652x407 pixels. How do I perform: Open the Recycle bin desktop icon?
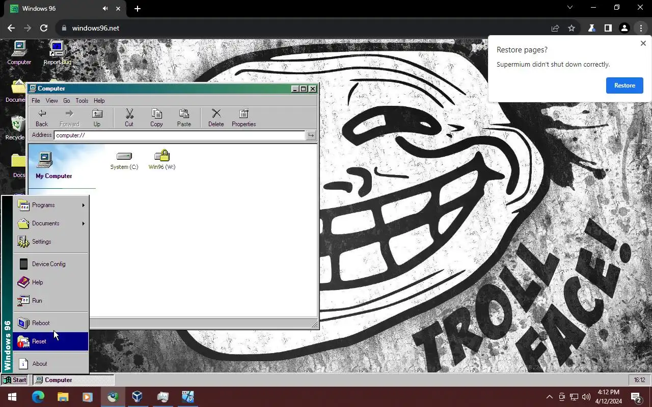[x=15, y=128]
